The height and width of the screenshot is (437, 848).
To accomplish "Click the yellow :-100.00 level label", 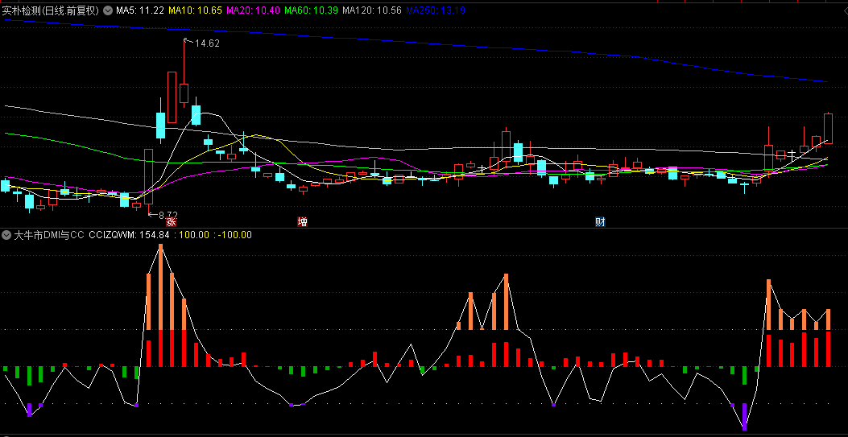I will 233,235.
